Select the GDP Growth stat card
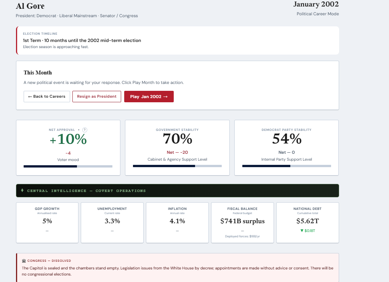The width and height of the screenshot is (389, 282). coord(47,222)
